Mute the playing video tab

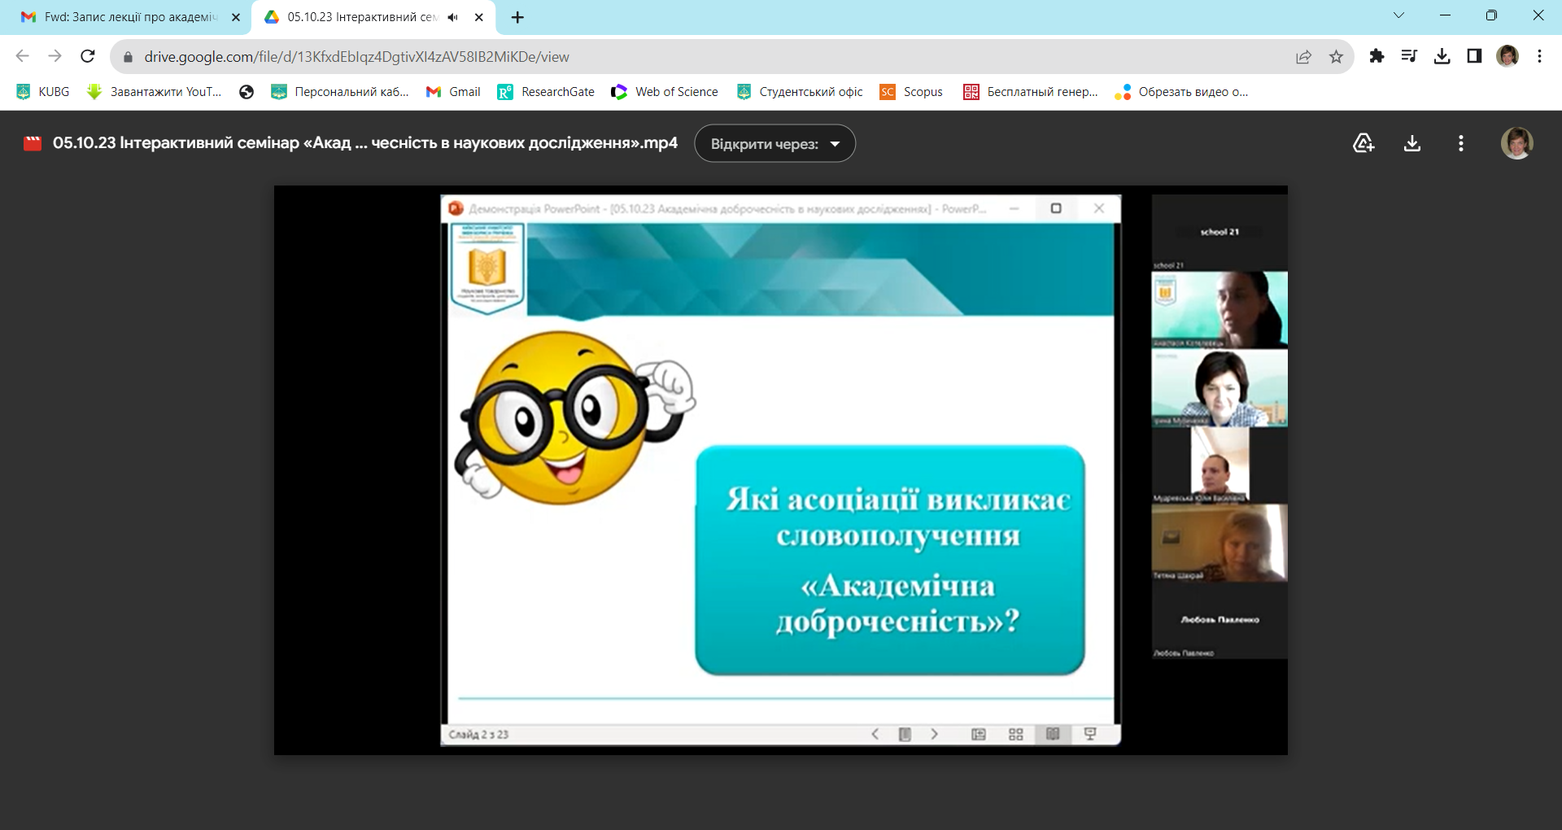coord(452,16)
